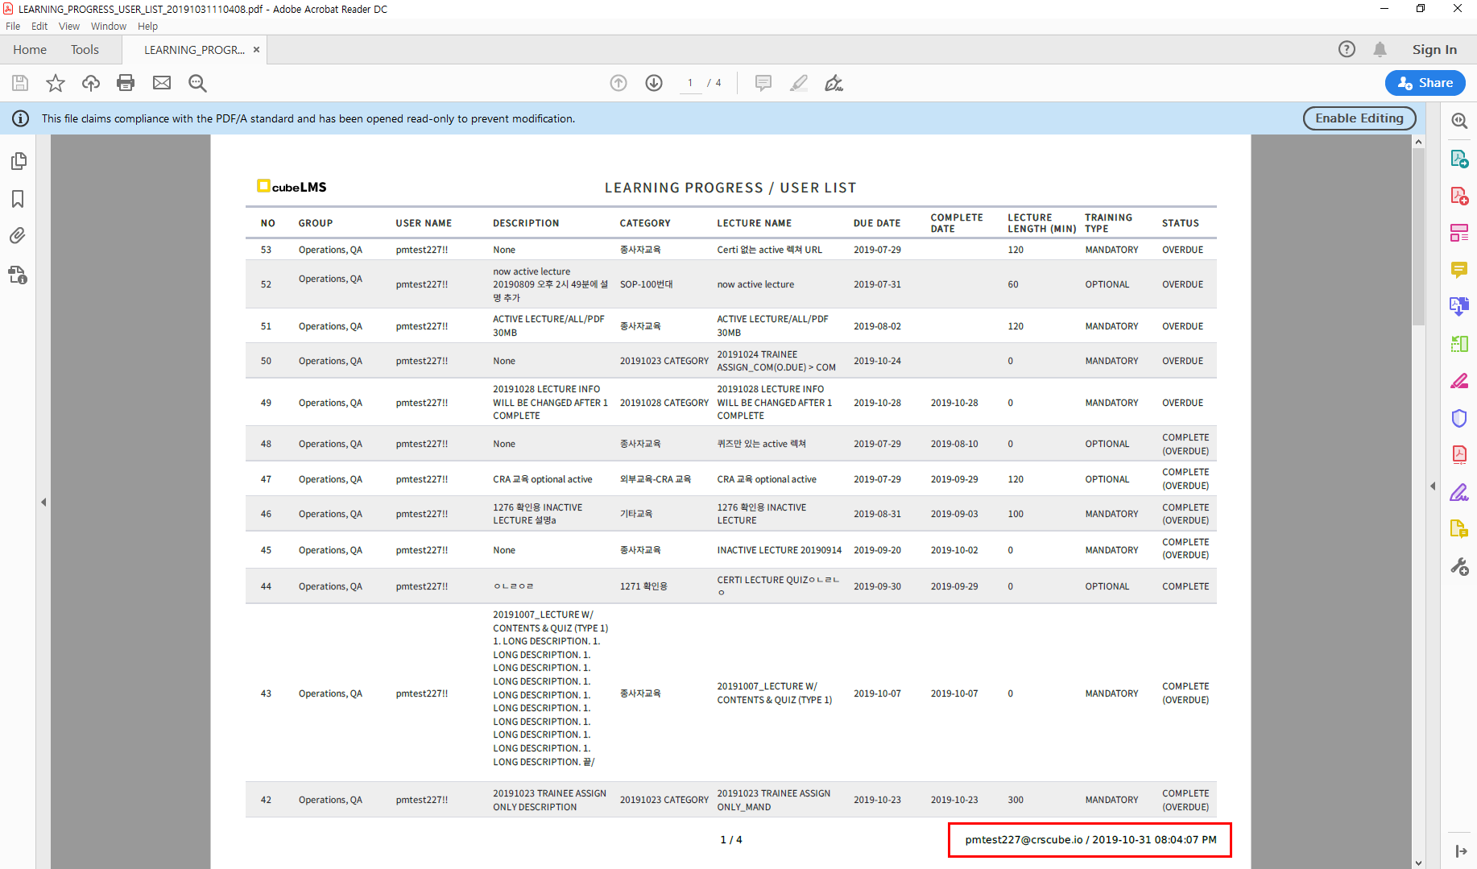Switch to the Tools tab
This screenshot has width=1477, height=869.
point(85,50)
